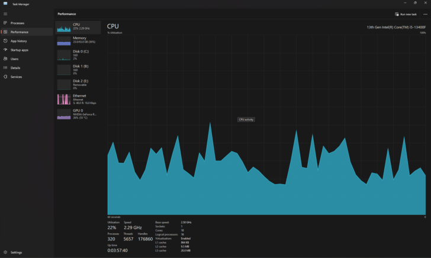Maximize or restore the Task Manager window

click(x=415, y=3)
